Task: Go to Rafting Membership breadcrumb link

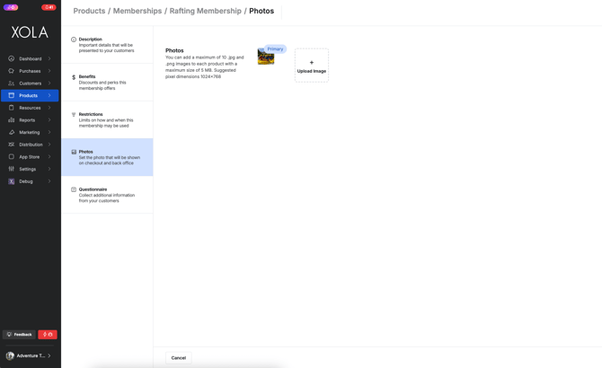Action: [206, 11]
